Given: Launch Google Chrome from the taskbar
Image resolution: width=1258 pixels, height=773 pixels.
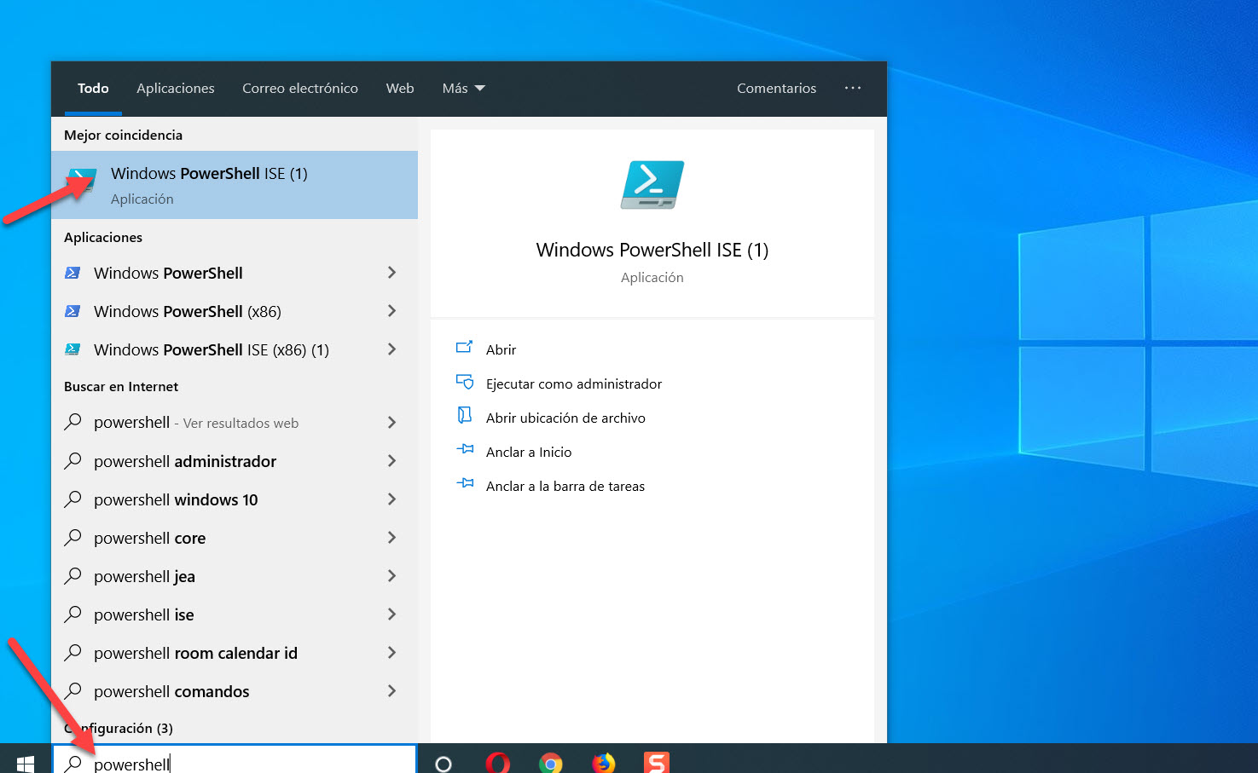Looking at the screenshot, I should 551,763.
